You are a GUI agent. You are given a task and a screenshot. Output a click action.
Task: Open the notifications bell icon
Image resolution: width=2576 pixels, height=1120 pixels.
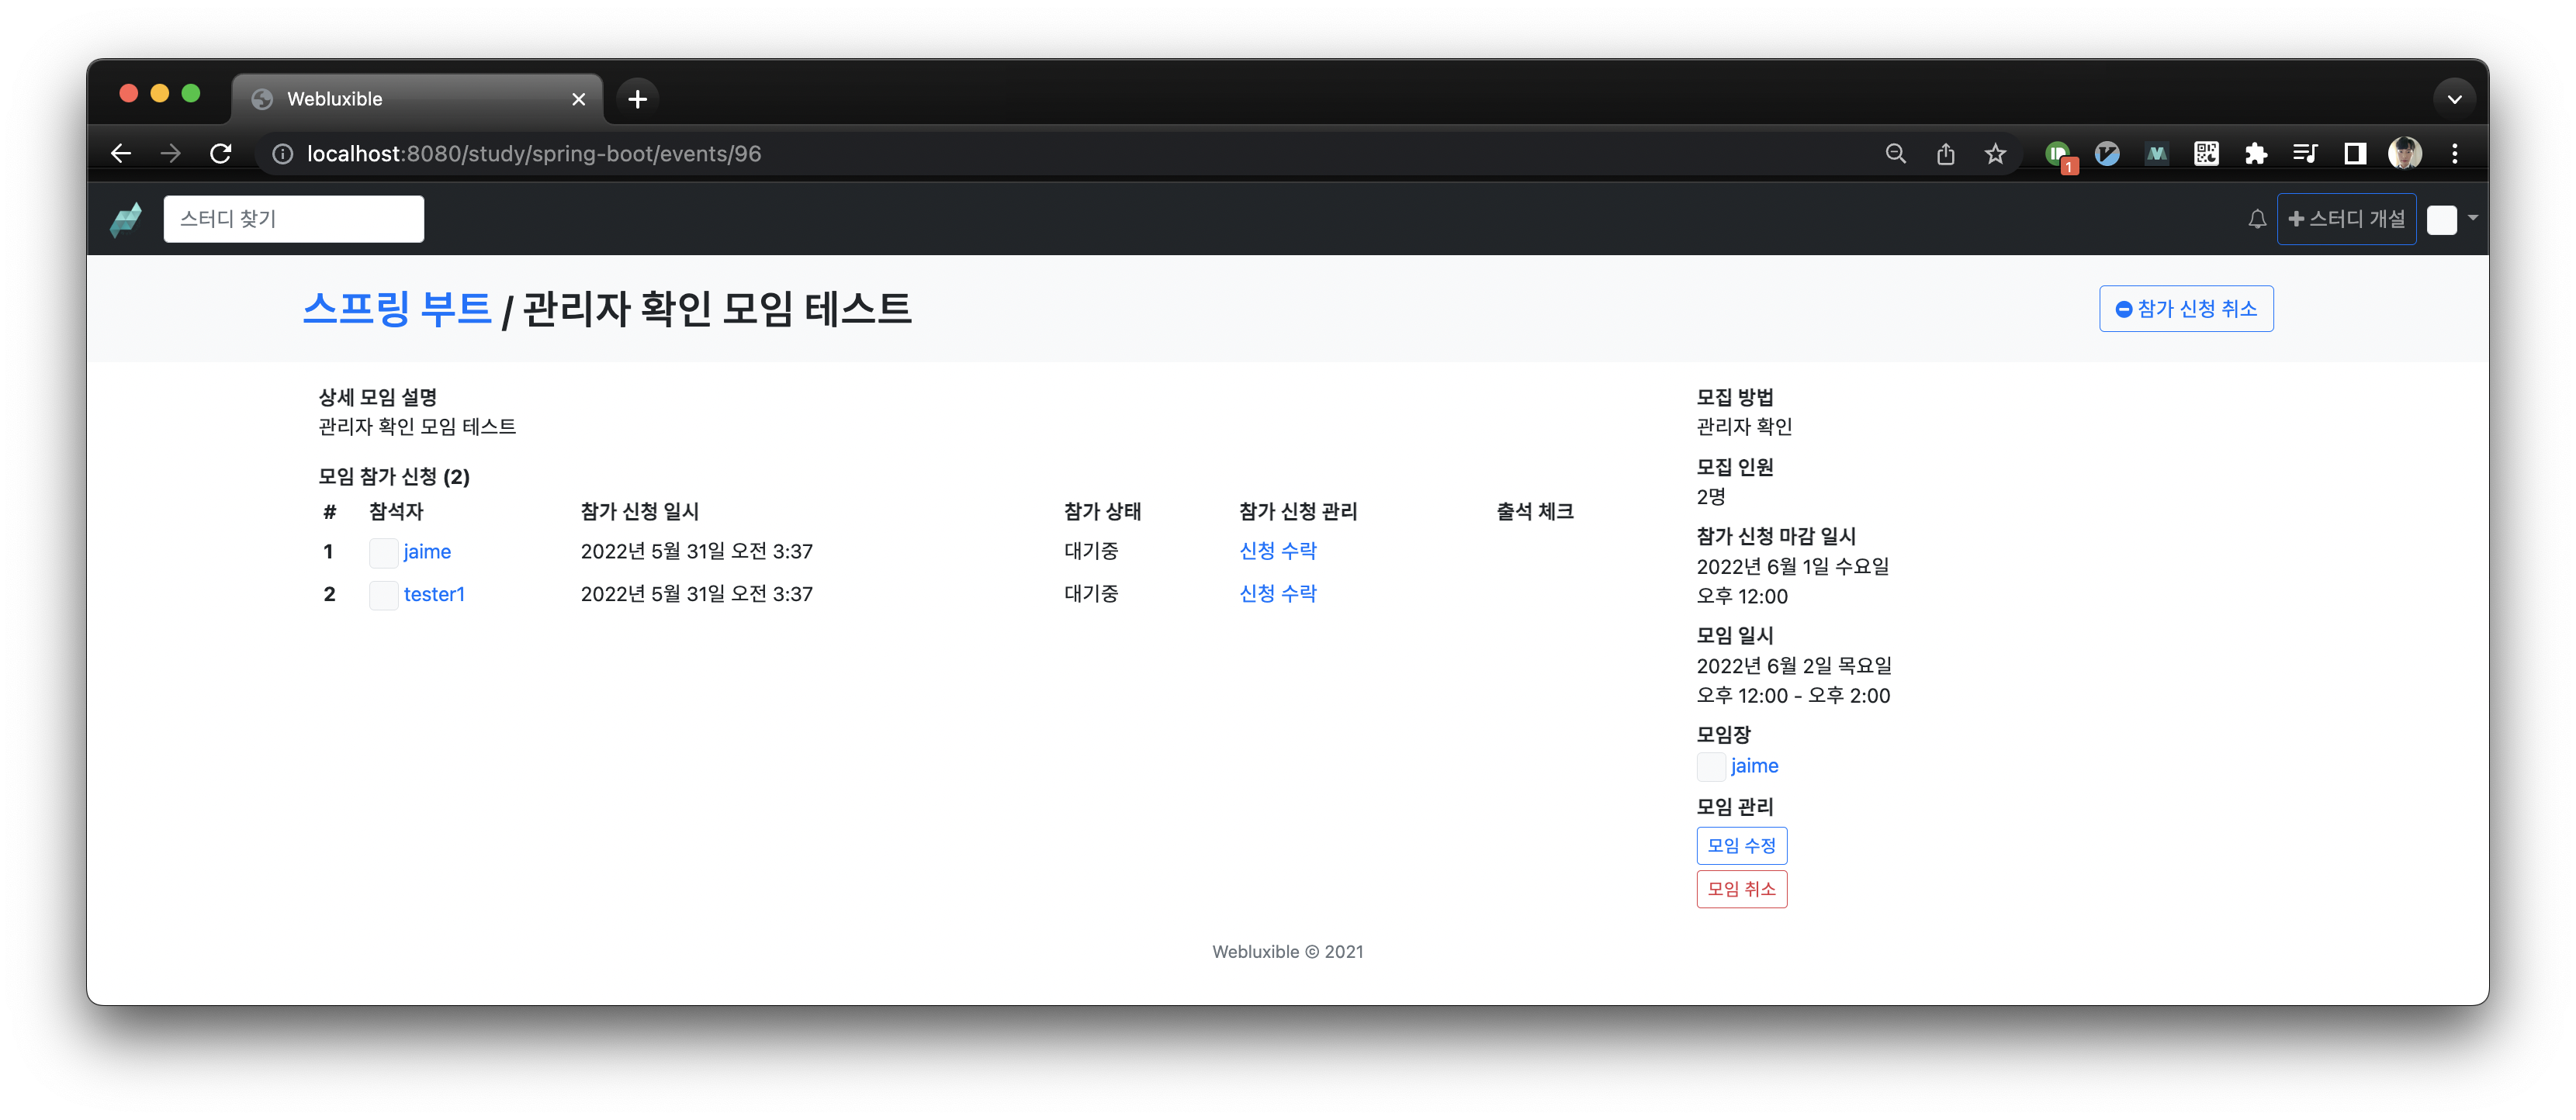click(2257, 219)
